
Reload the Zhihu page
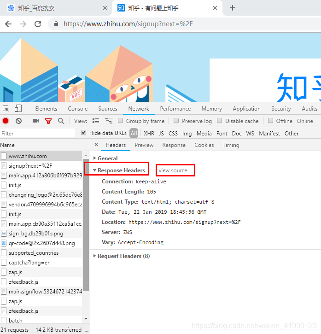[38, 24]
